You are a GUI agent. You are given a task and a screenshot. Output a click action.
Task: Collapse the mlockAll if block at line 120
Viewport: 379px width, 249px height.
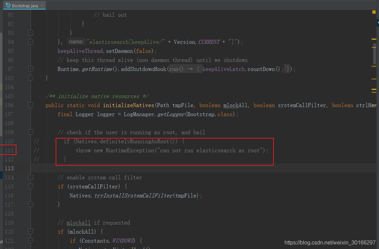30,232
